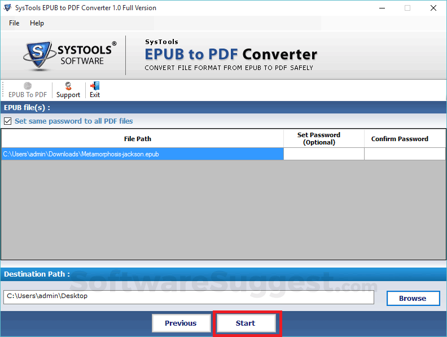The height and width of the screenshot is (337, 447).
Task: Click the Confirm Password column header
Action: tap(405, 138)
